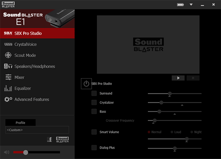Switch to the Mixer page

click(37, 77)
